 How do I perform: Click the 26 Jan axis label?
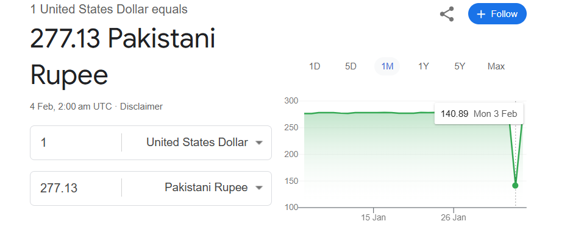point(454,217)
